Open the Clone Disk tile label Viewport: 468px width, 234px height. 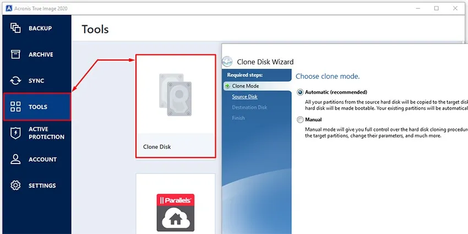point(157,147)
